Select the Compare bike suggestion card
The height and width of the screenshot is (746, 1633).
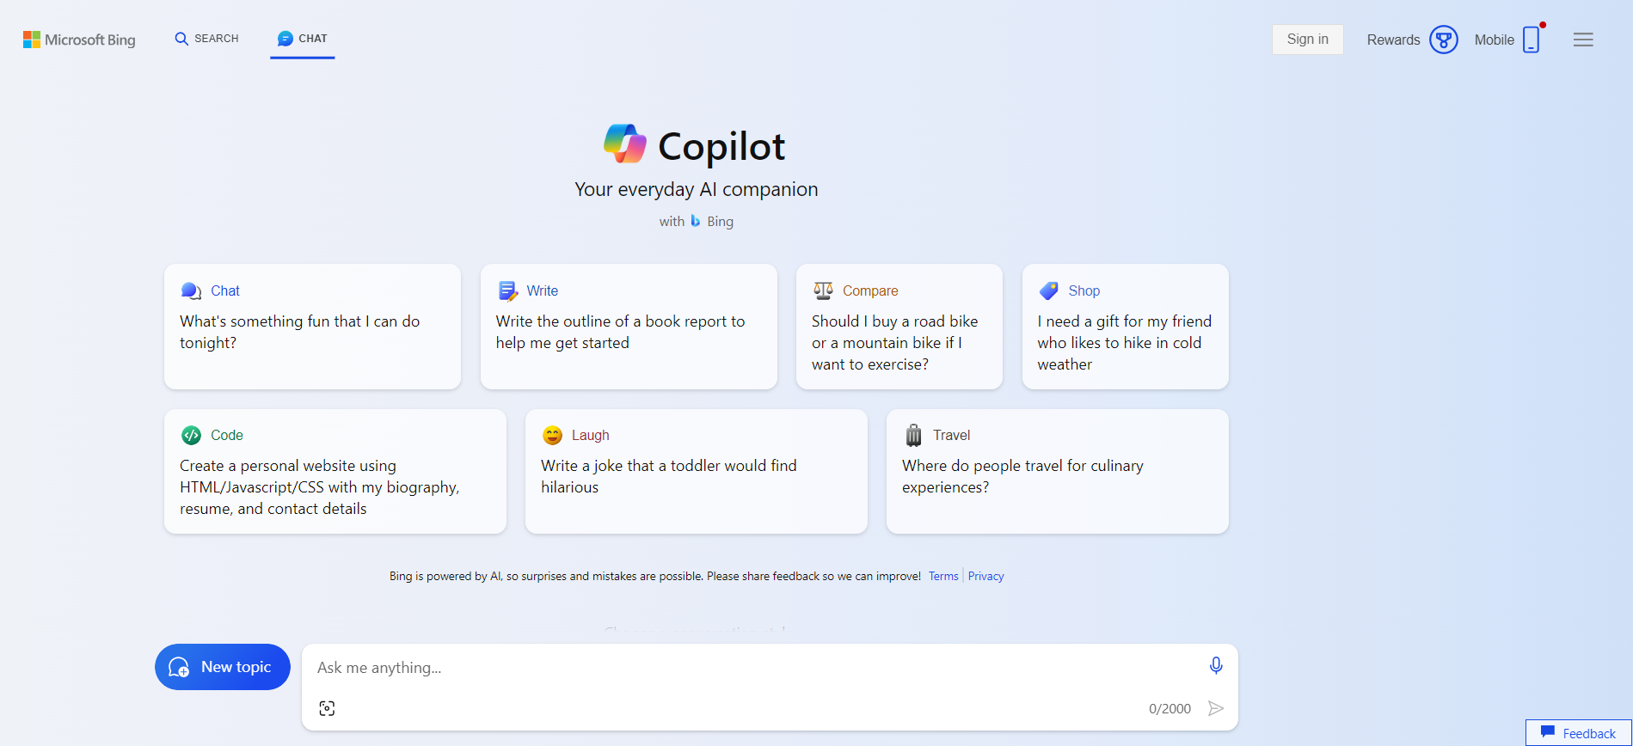[899, 327]
